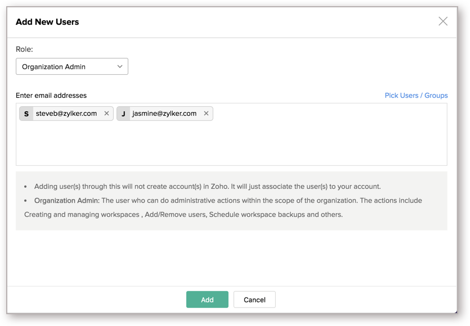Click the Add New Users dialog title
The width and height of the screenshot is (470, 326).
click(x=47, y=22)
